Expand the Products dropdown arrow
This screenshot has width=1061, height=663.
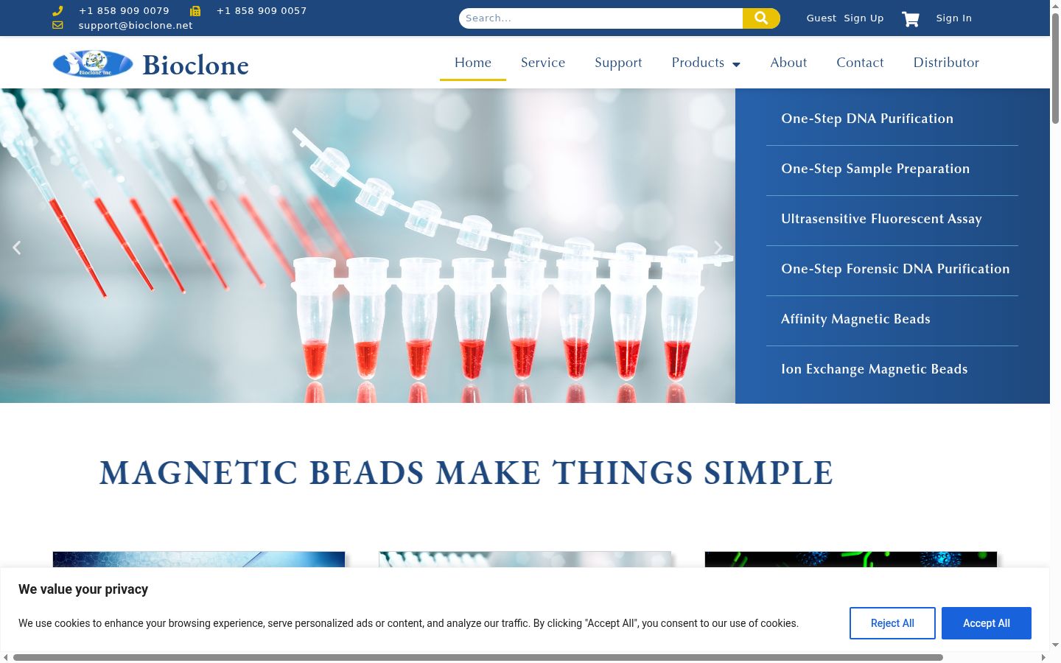(x=736, y=64)
